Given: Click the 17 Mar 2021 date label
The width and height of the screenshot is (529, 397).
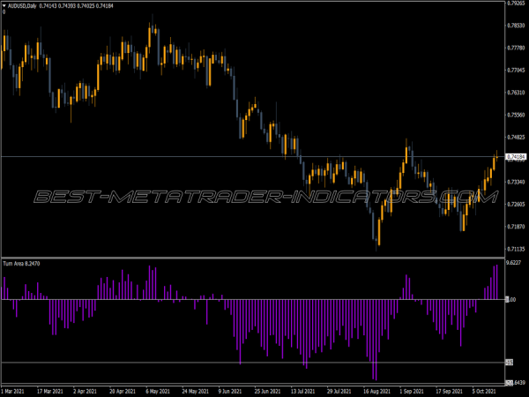Looking at the screenshot, I should [x=49, y=392].
